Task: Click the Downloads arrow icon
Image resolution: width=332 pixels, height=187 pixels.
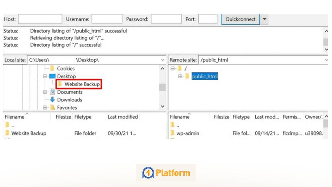Action: 53,99
